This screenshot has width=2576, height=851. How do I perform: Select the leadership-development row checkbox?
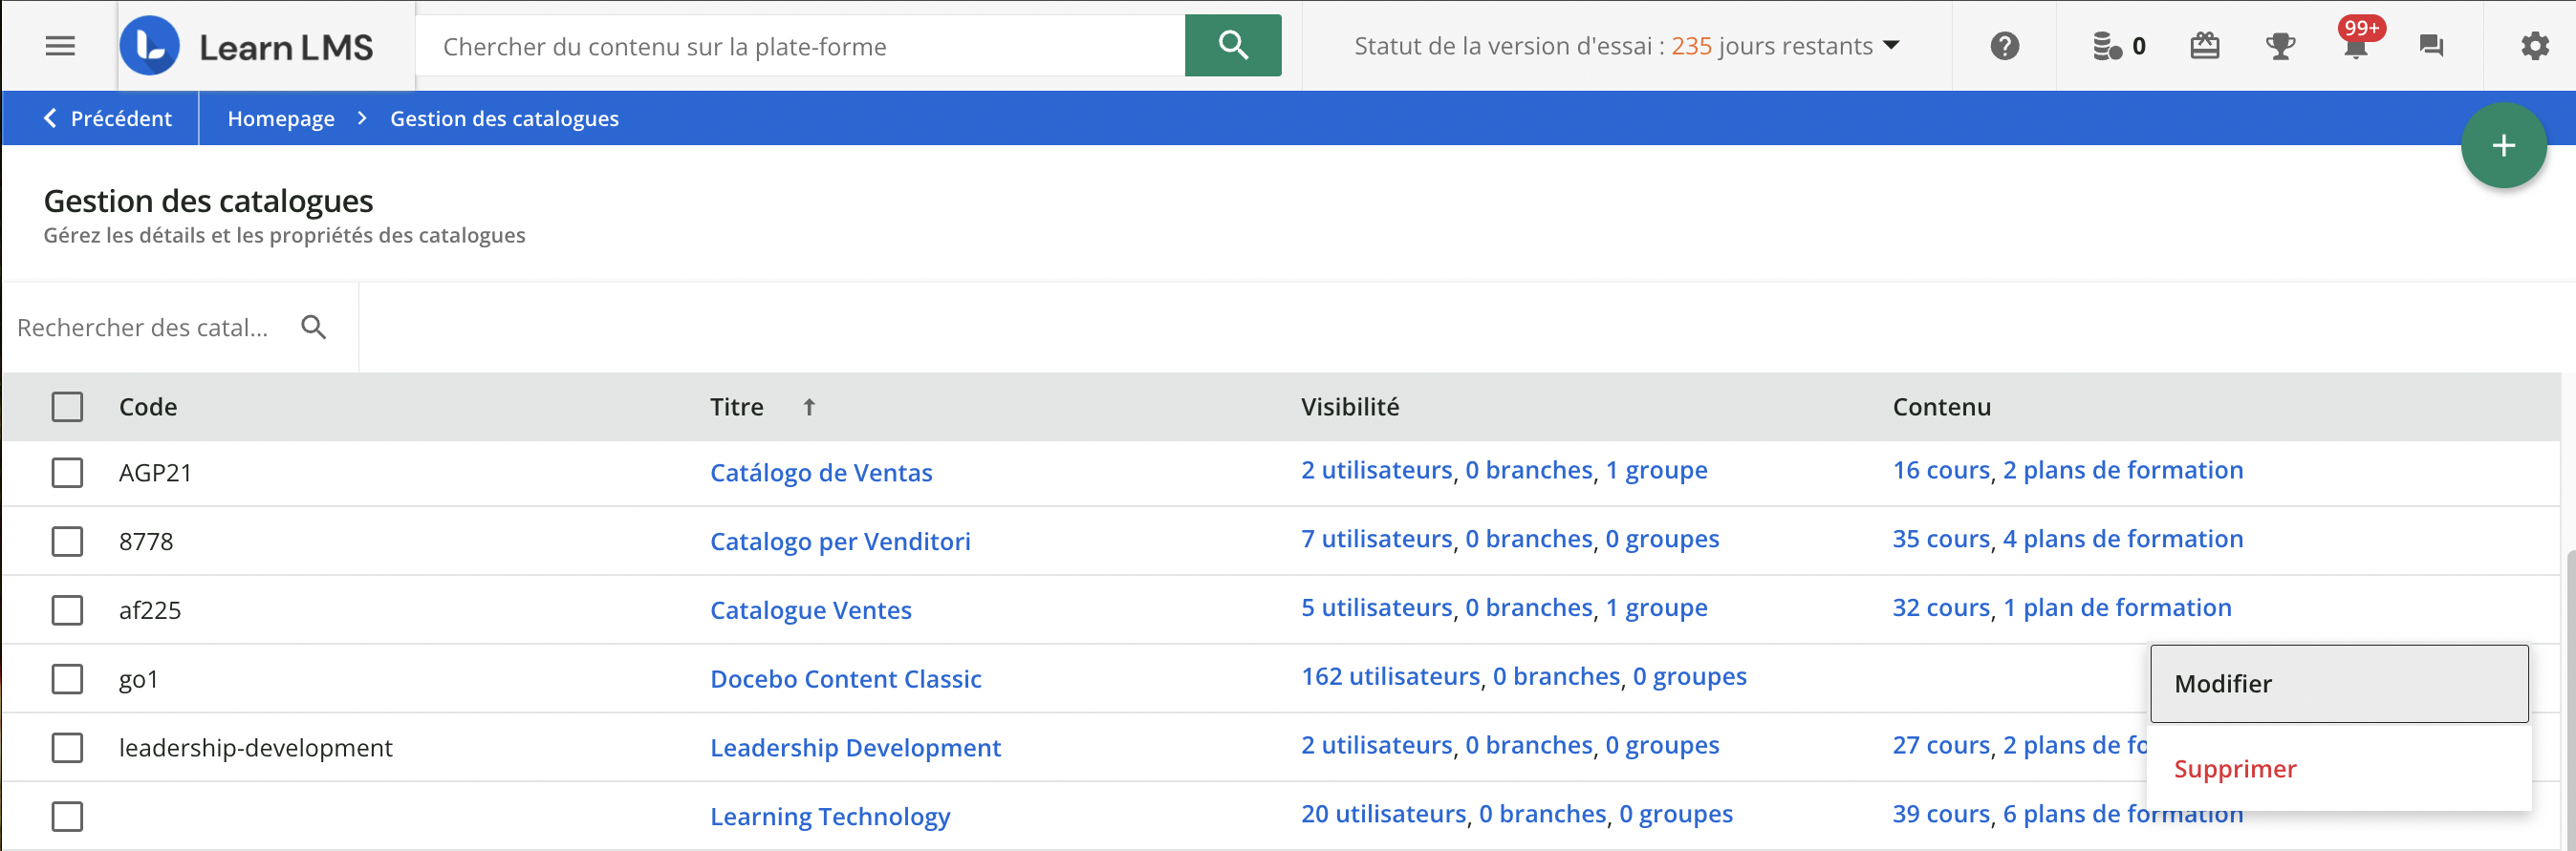67,747
